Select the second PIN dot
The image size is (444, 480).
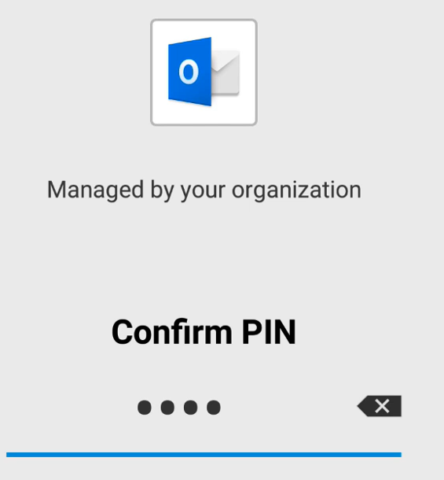(x=167, y=408)
